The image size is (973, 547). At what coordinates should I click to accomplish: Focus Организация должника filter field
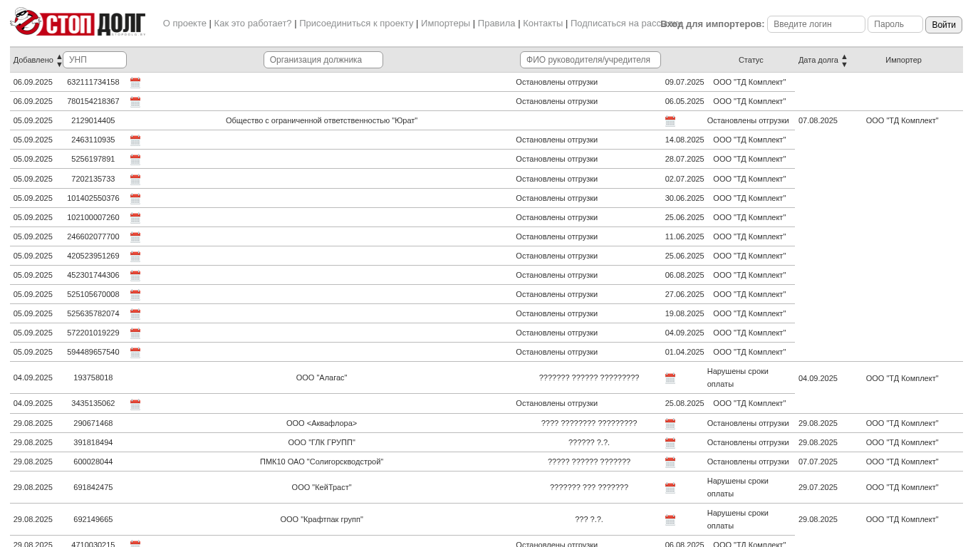click(x=323, y=60)
